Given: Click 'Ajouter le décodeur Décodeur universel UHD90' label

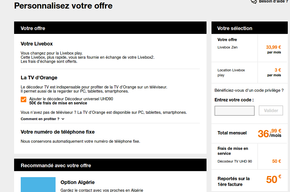Looking at the screenshot, I should pyautogui.click(x=71, y=99).
